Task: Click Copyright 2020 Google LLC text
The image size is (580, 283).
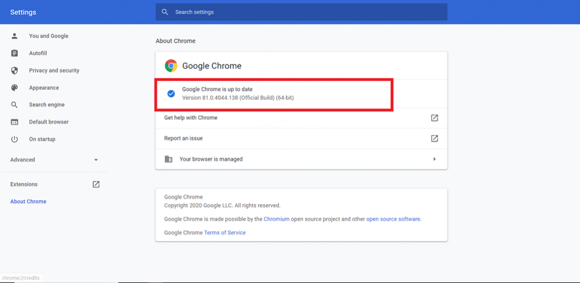Action: [222, 205]
